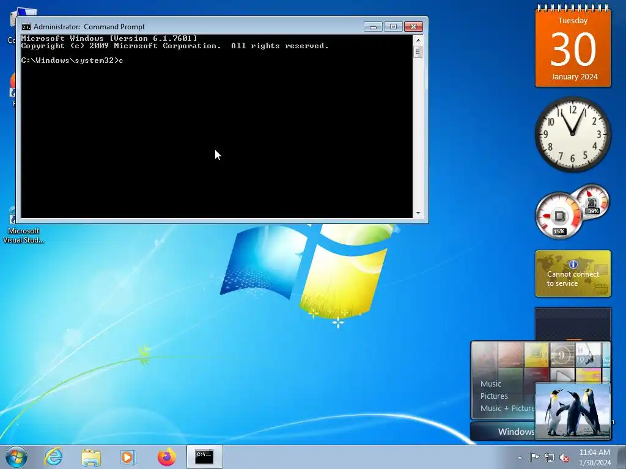Click the H IO album tile in Media Center gadget
Screen dimensions: 626x469
589,354
